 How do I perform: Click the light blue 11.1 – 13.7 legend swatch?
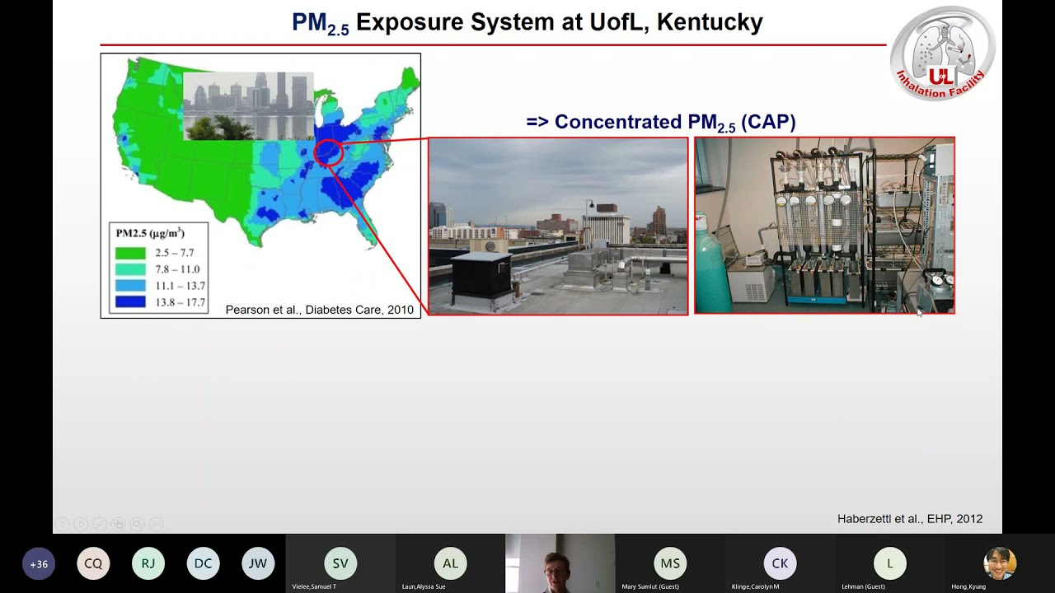tap(130, 286)
